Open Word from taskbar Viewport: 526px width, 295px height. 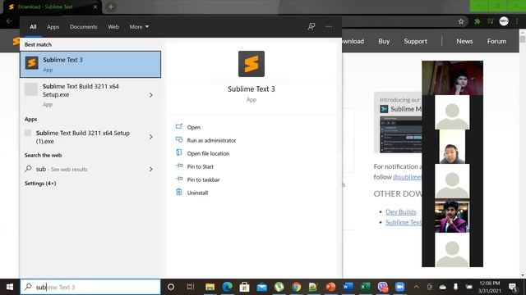[348, 287]
